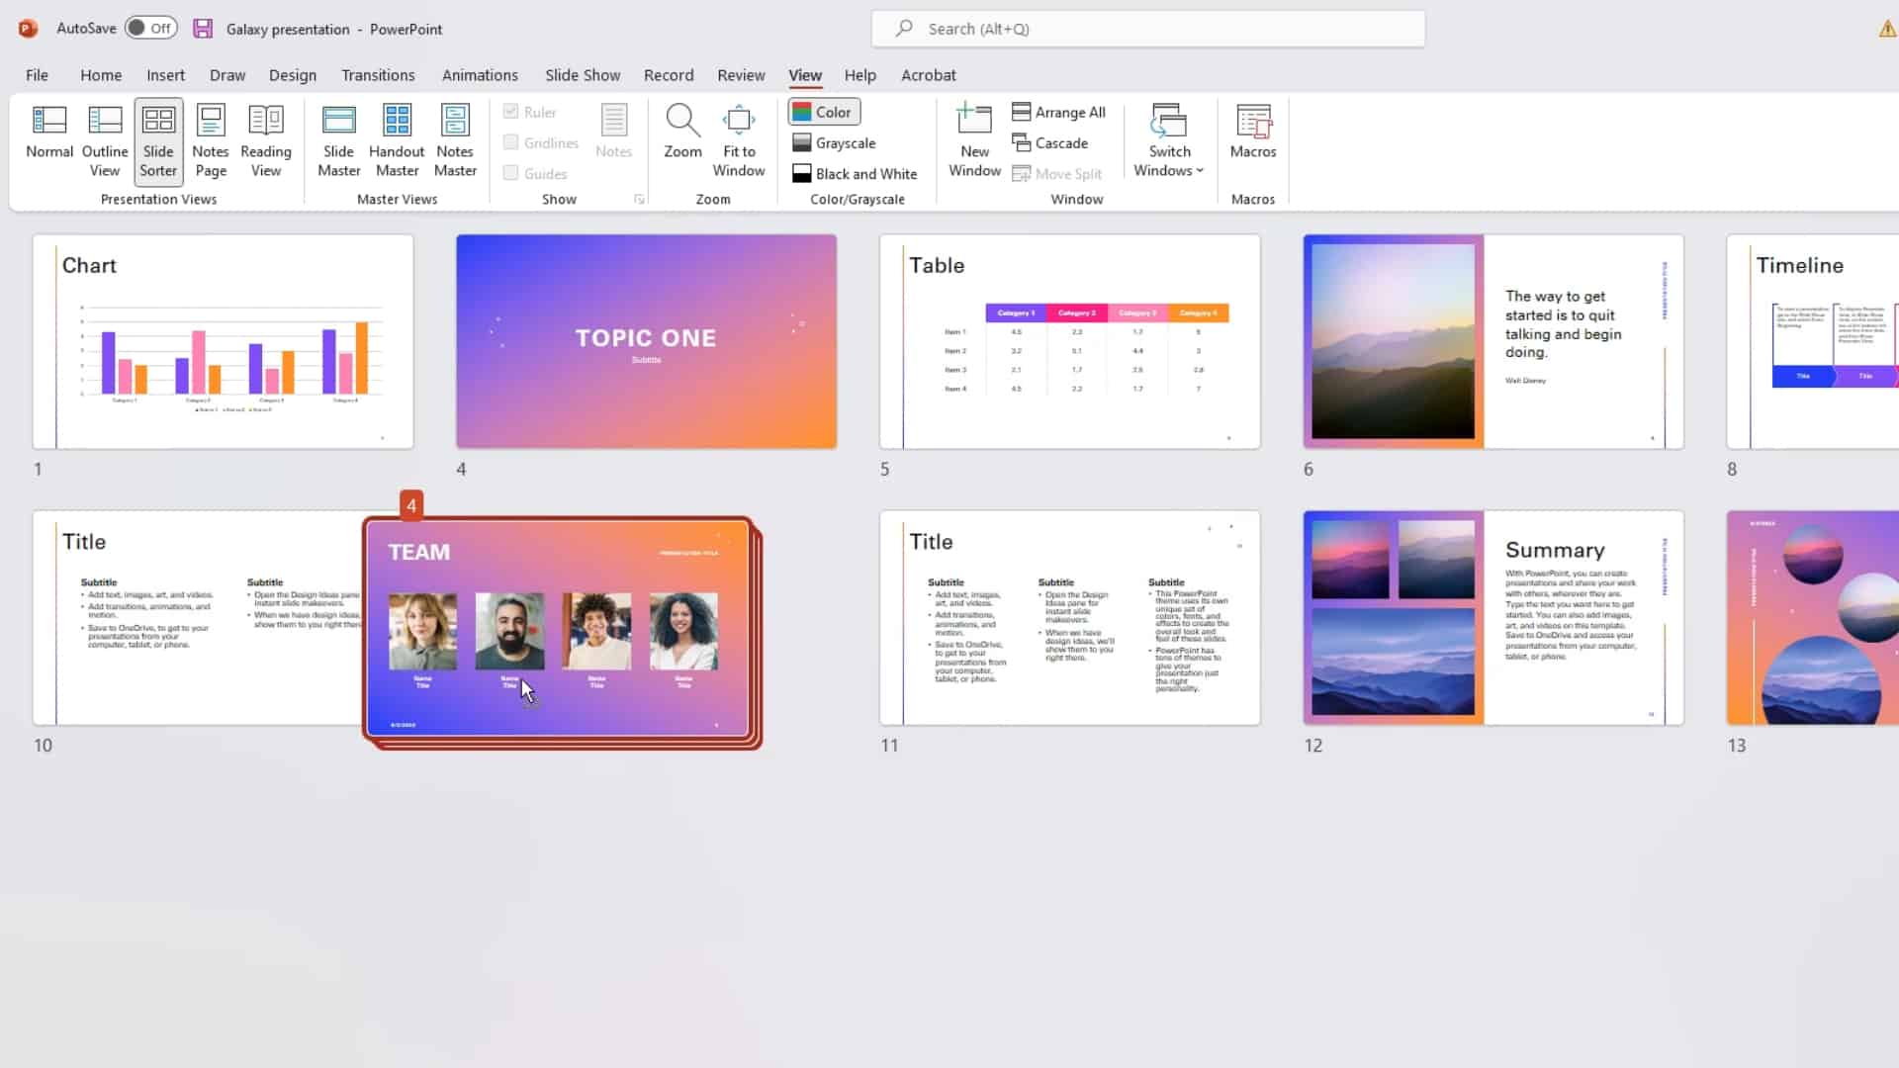Screen dimensions: 1899x1068
Task: Click the Arrange All button
Action: [1059, 112]
